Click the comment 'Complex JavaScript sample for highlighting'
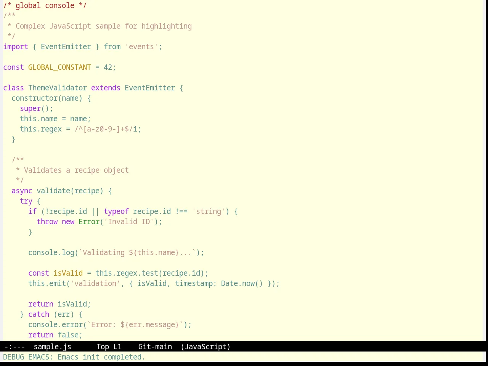Screen dimensions: 488x366 click(104, 26)
